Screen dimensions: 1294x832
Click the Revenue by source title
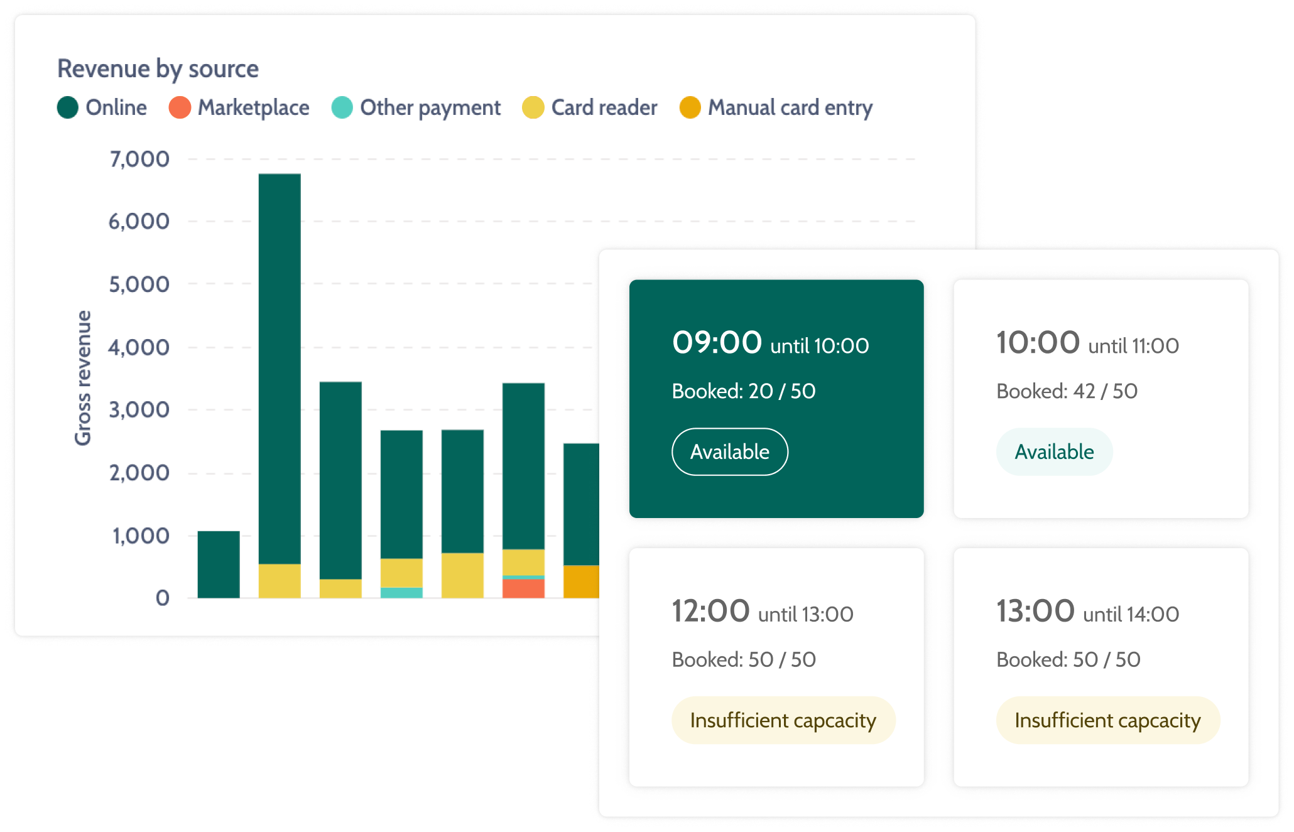tap(158, 68)
